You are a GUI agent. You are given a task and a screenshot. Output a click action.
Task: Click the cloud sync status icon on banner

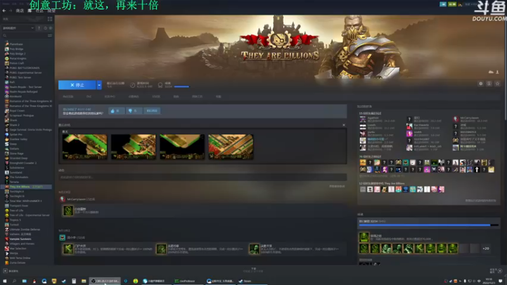[x=491, y=72]
